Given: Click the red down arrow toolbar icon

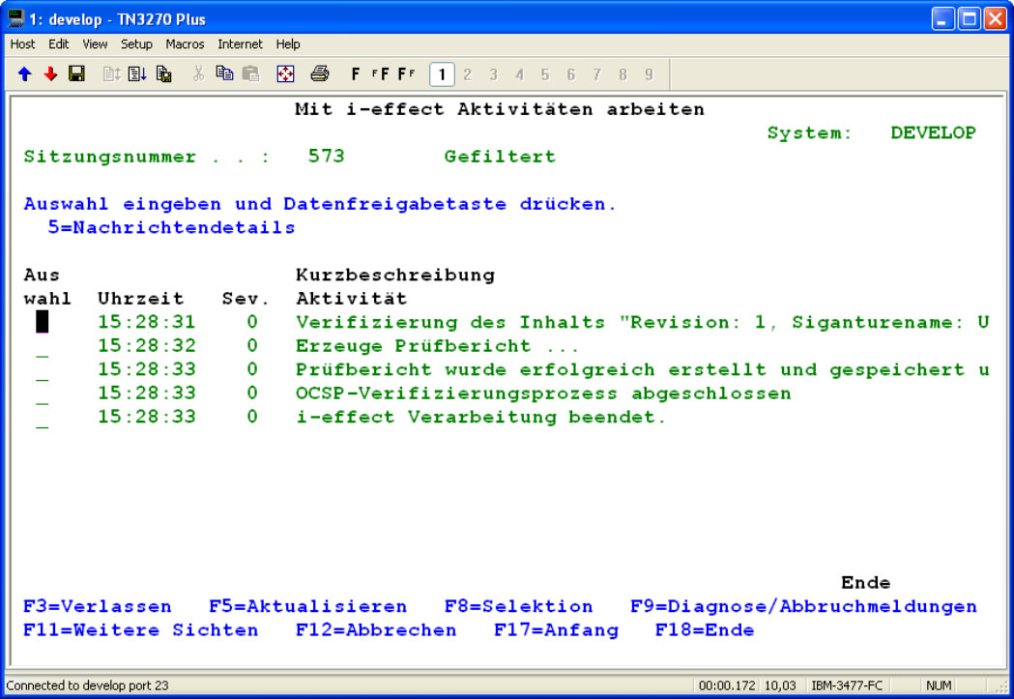Looking at the screenshot, I should point(50,74).
